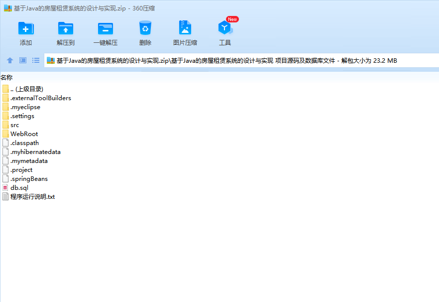The width and height of the screenshot is (439, 302).
Task: Select the .springBeans file name
Action: 29,178
